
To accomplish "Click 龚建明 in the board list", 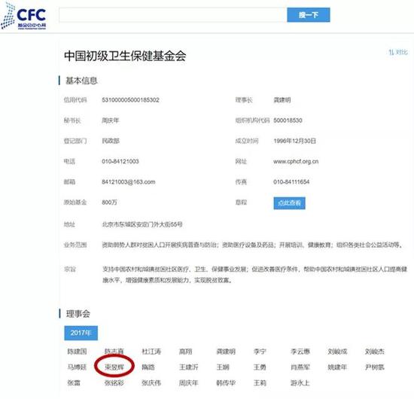I will coord(226,352).
